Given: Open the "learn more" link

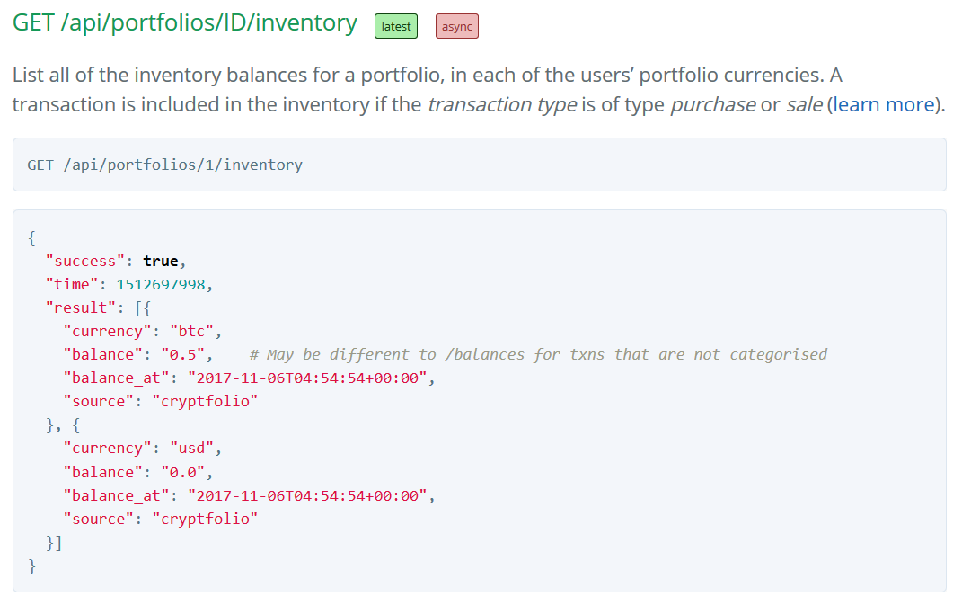Looking at the screenshot, I should [884, 104].
